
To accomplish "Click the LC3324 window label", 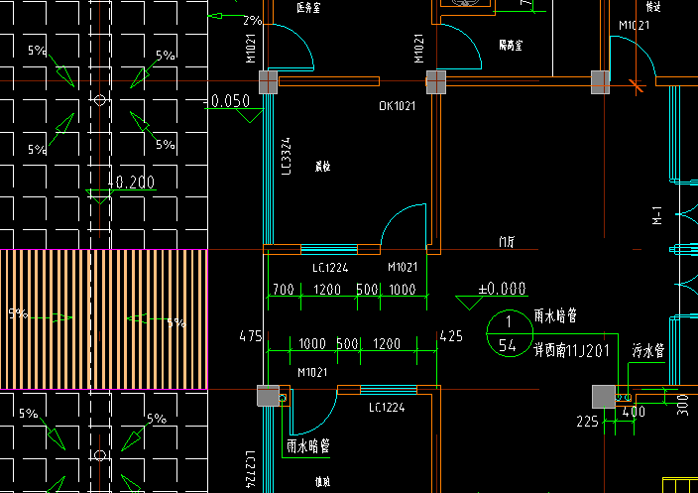I will (x=287, y=156).
